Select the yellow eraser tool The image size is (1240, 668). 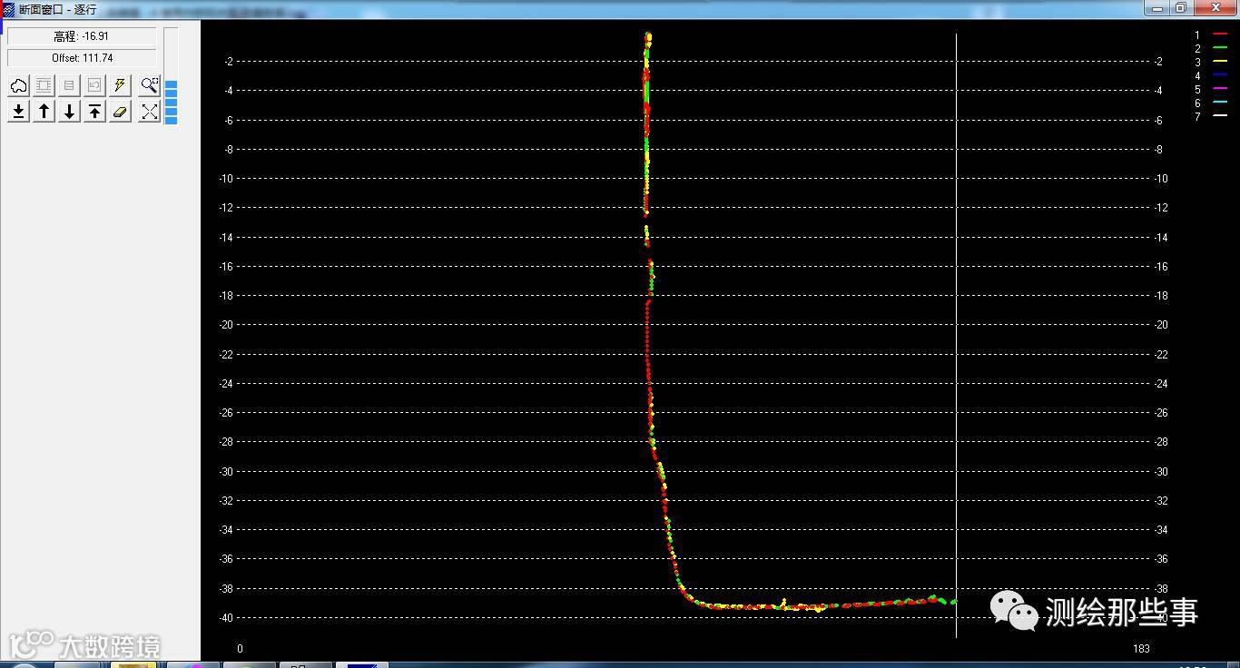120,111
